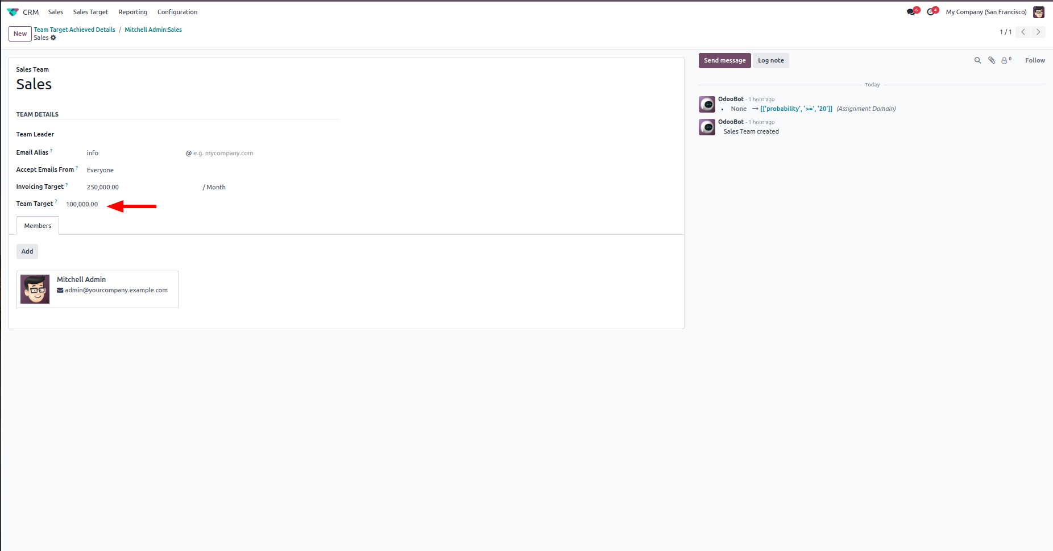Open Team Target Achieved Details breadcrumb
Screen dimensions: 1053x551
click(x=74, y=30)
